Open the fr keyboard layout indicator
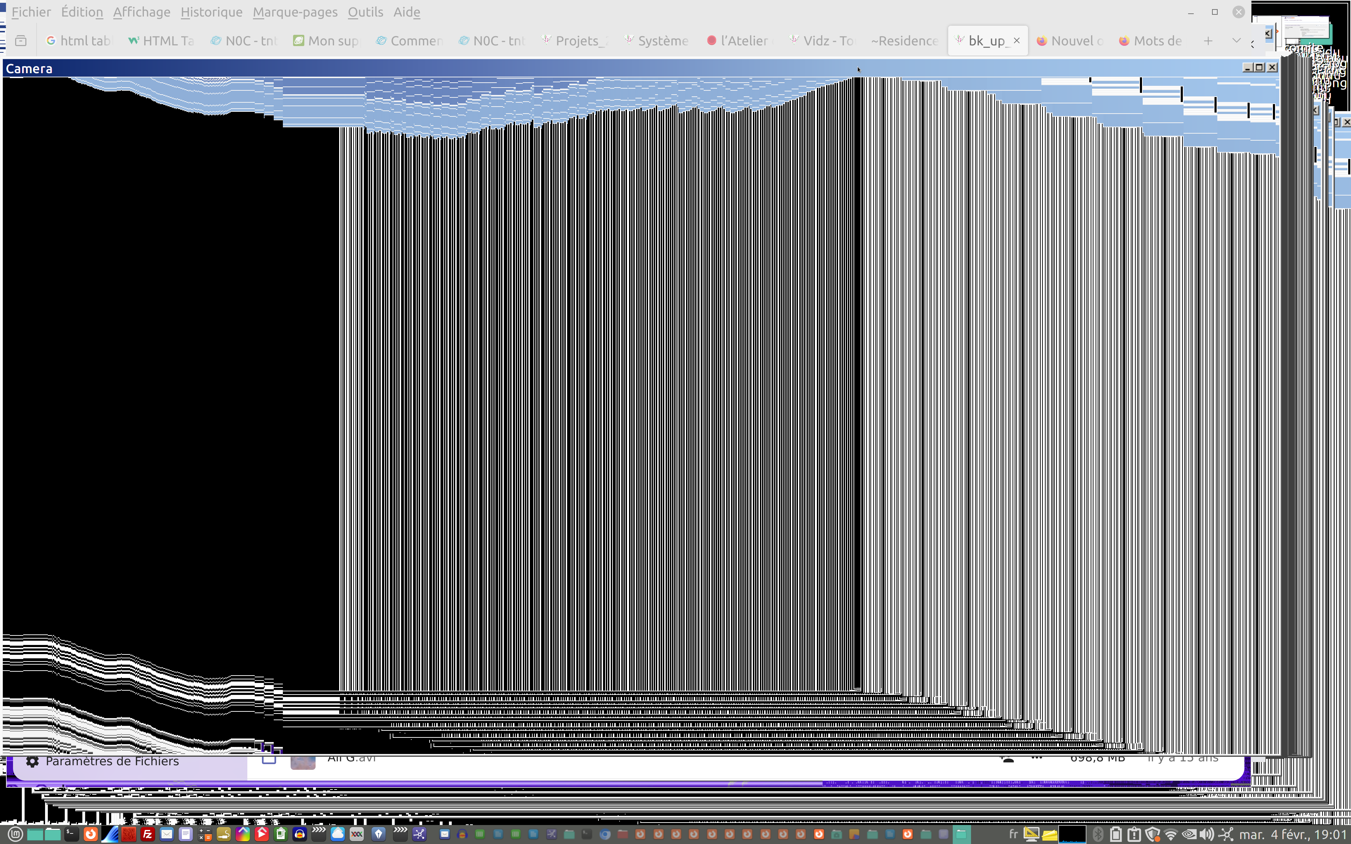 pos(1013,834)
